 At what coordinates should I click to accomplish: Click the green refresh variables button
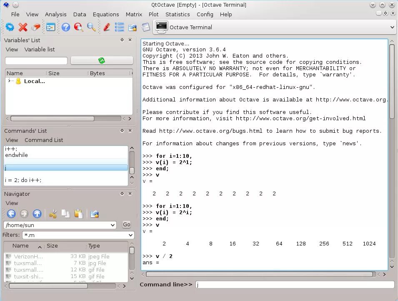(102, 61)
